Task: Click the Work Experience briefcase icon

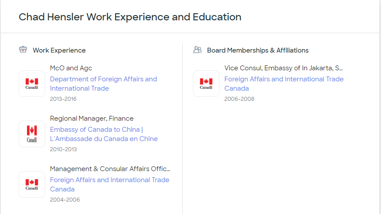Action: pyautogui.click(x=23, y=50)
